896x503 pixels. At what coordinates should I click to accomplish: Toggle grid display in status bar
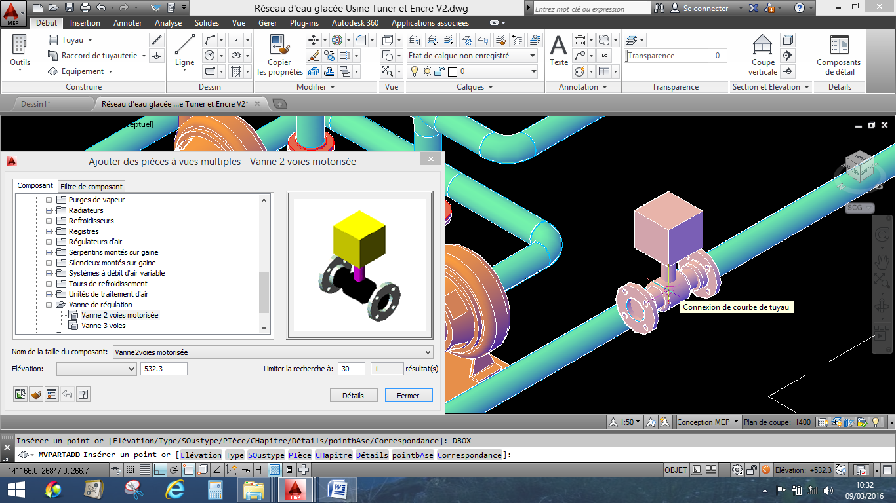point(144,470)
